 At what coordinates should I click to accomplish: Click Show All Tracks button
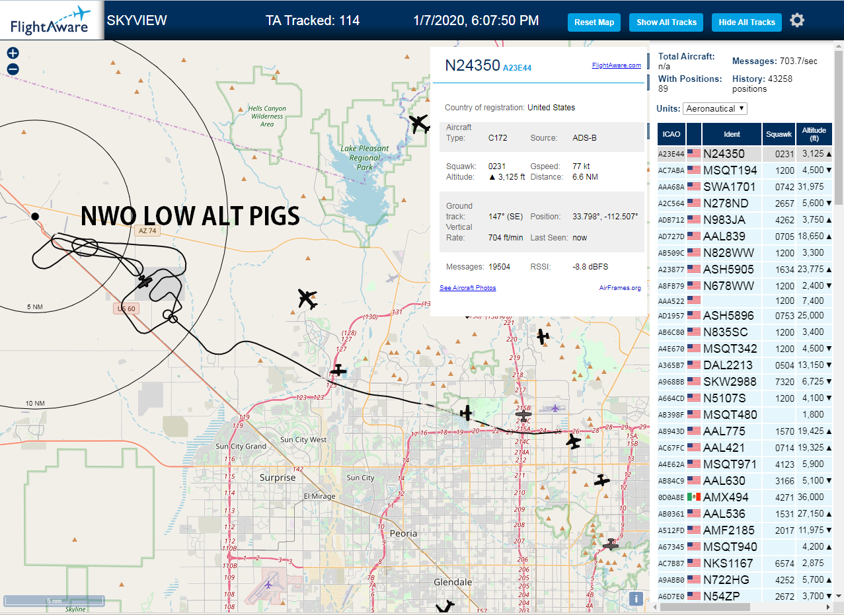point(666,22)
